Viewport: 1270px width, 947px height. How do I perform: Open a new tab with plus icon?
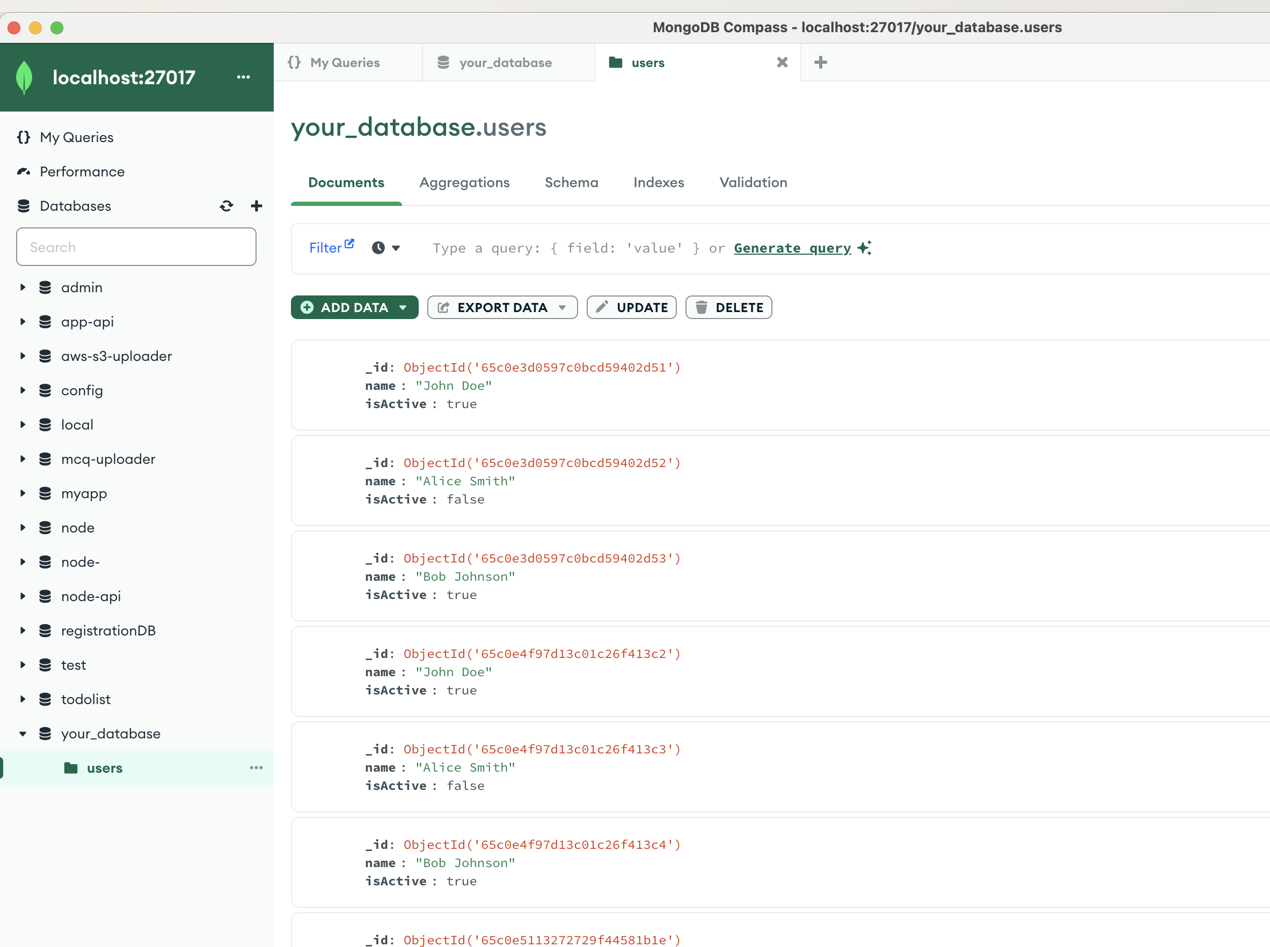tap(821, 62)
